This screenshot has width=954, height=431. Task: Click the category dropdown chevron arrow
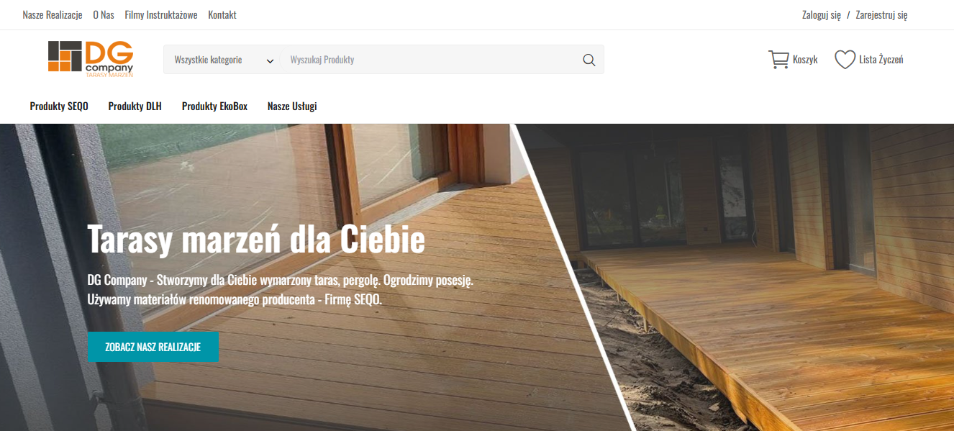(270, 60)
